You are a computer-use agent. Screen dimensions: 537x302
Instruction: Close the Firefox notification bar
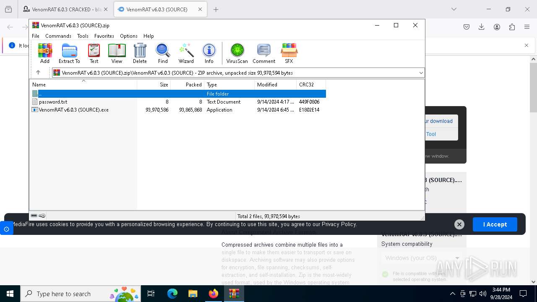coord(527,45)
